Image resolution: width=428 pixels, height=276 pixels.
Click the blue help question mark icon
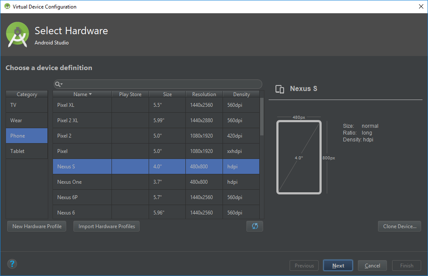[x=12, y=264]
